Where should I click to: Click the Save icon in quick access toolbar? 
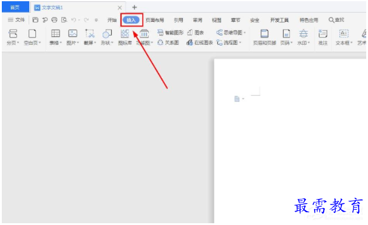pyautogui.click(x=35, y=20)
